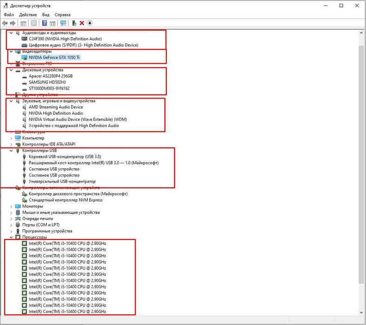Image resolution: width=366 pixels, height=325 pixels.
Task: Click the drive icon beside SAMSUNG HD502HJ
Action: pyautogui.click(x=24, y=83)
